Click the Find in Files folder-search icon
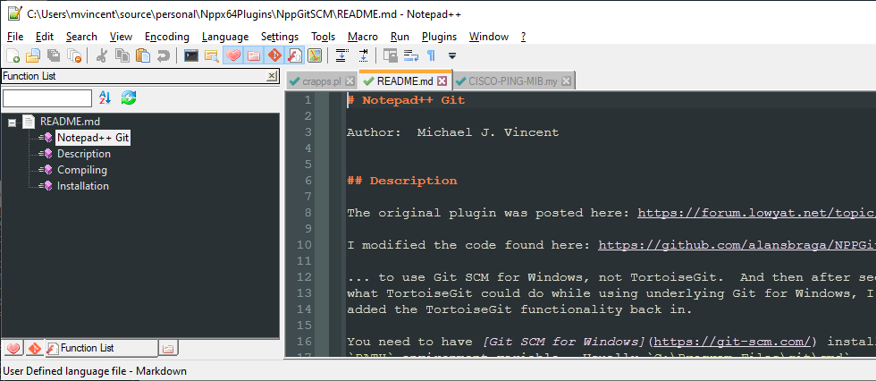 211,55
